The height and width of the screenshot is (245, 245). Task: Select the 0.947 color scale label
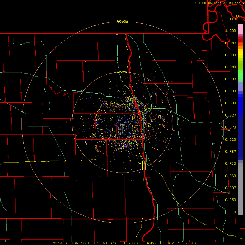click(231, 43)
